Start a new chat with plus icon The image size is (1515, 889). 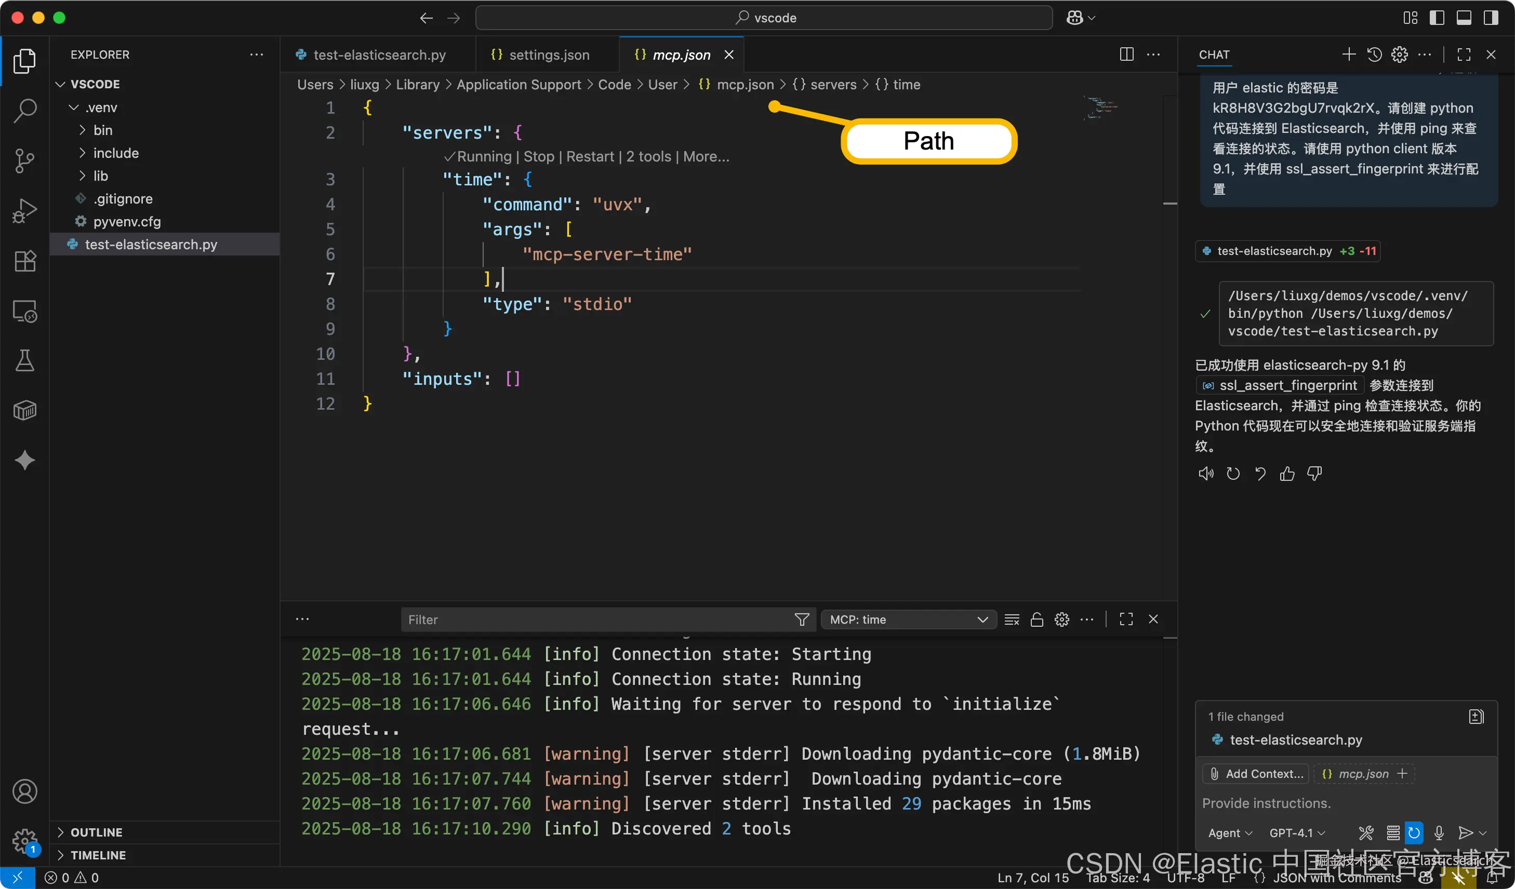pyautogui.click(x=1348, y=55)
